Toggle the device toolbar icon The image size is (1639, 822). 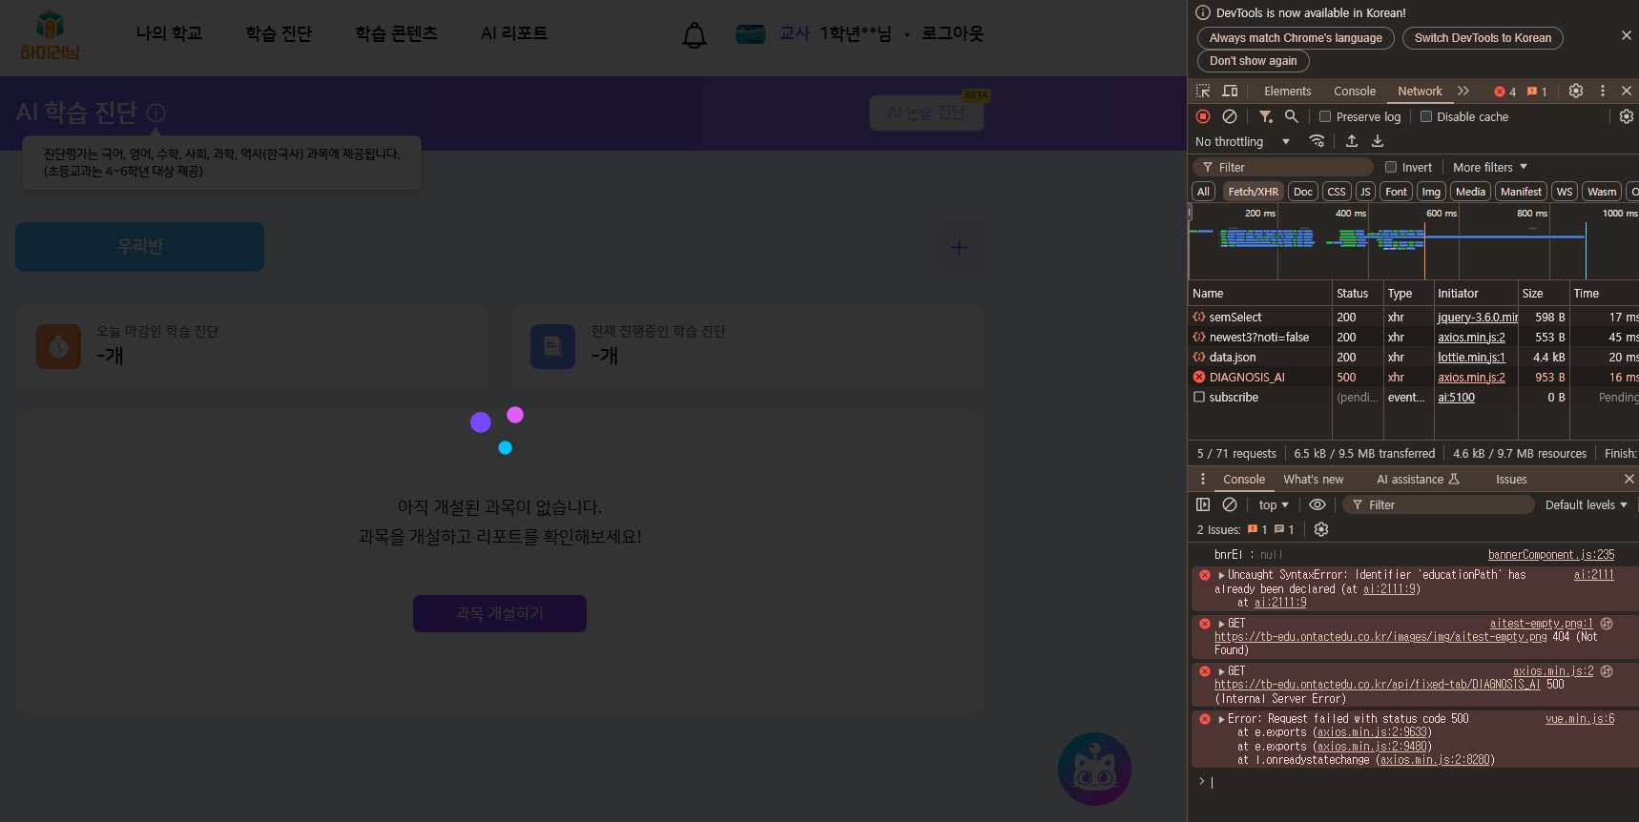1230,91
